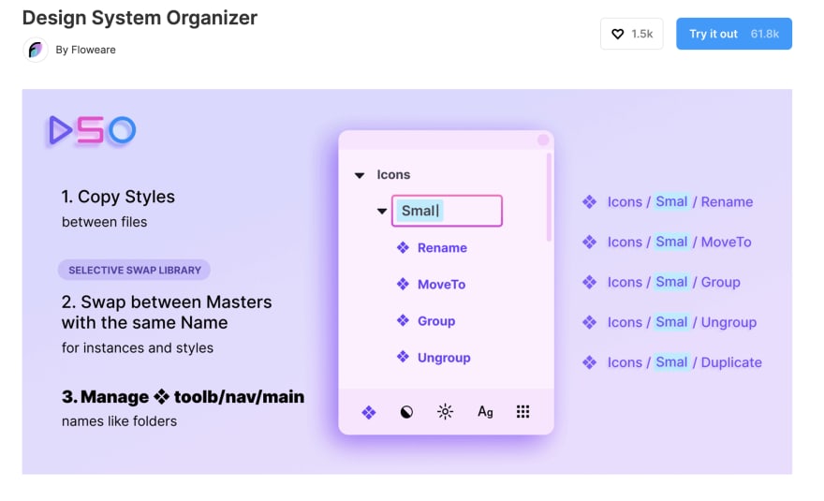Click component icon before Icons / Smal / Duplicate
This screenshot has height=501, width=824.
(x=590, y=362)
